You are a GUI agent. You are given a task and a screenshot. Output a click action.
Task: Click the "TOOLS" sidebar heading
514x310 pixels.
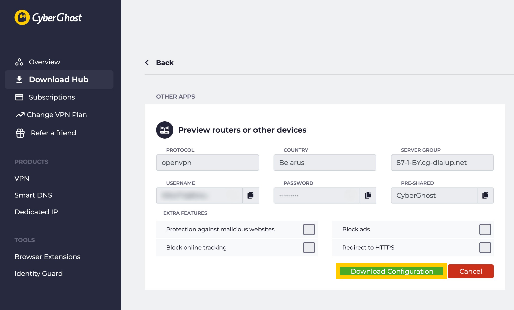(25, 240)
